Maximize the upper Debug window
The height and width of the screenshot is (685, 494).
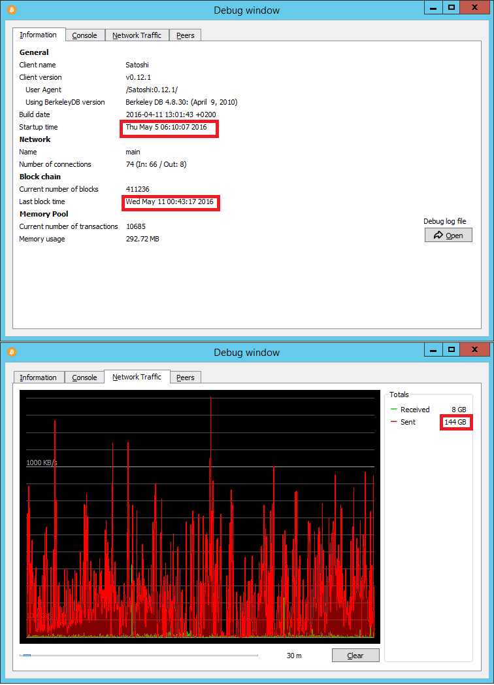452,7
